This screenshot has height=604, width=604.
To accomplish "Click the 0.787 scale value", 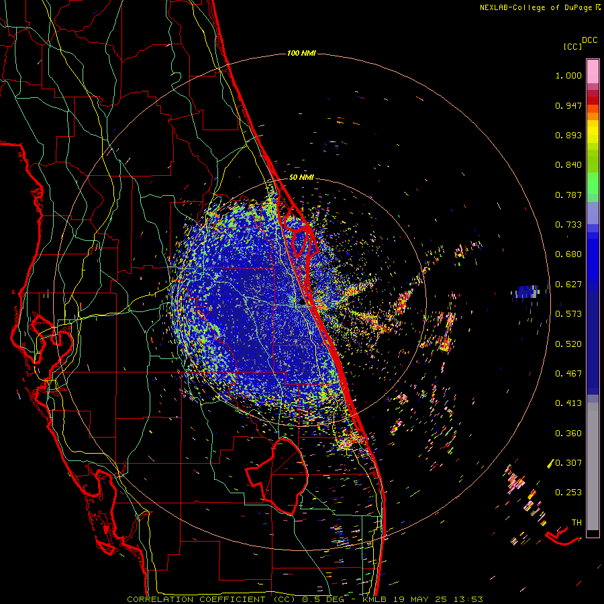I will [x=568, y=195].
